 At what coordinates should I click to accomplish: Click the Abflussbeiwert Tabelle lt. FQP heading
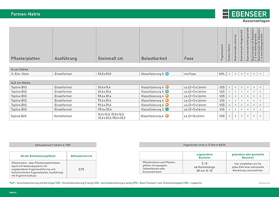click(x=53, y=145)
